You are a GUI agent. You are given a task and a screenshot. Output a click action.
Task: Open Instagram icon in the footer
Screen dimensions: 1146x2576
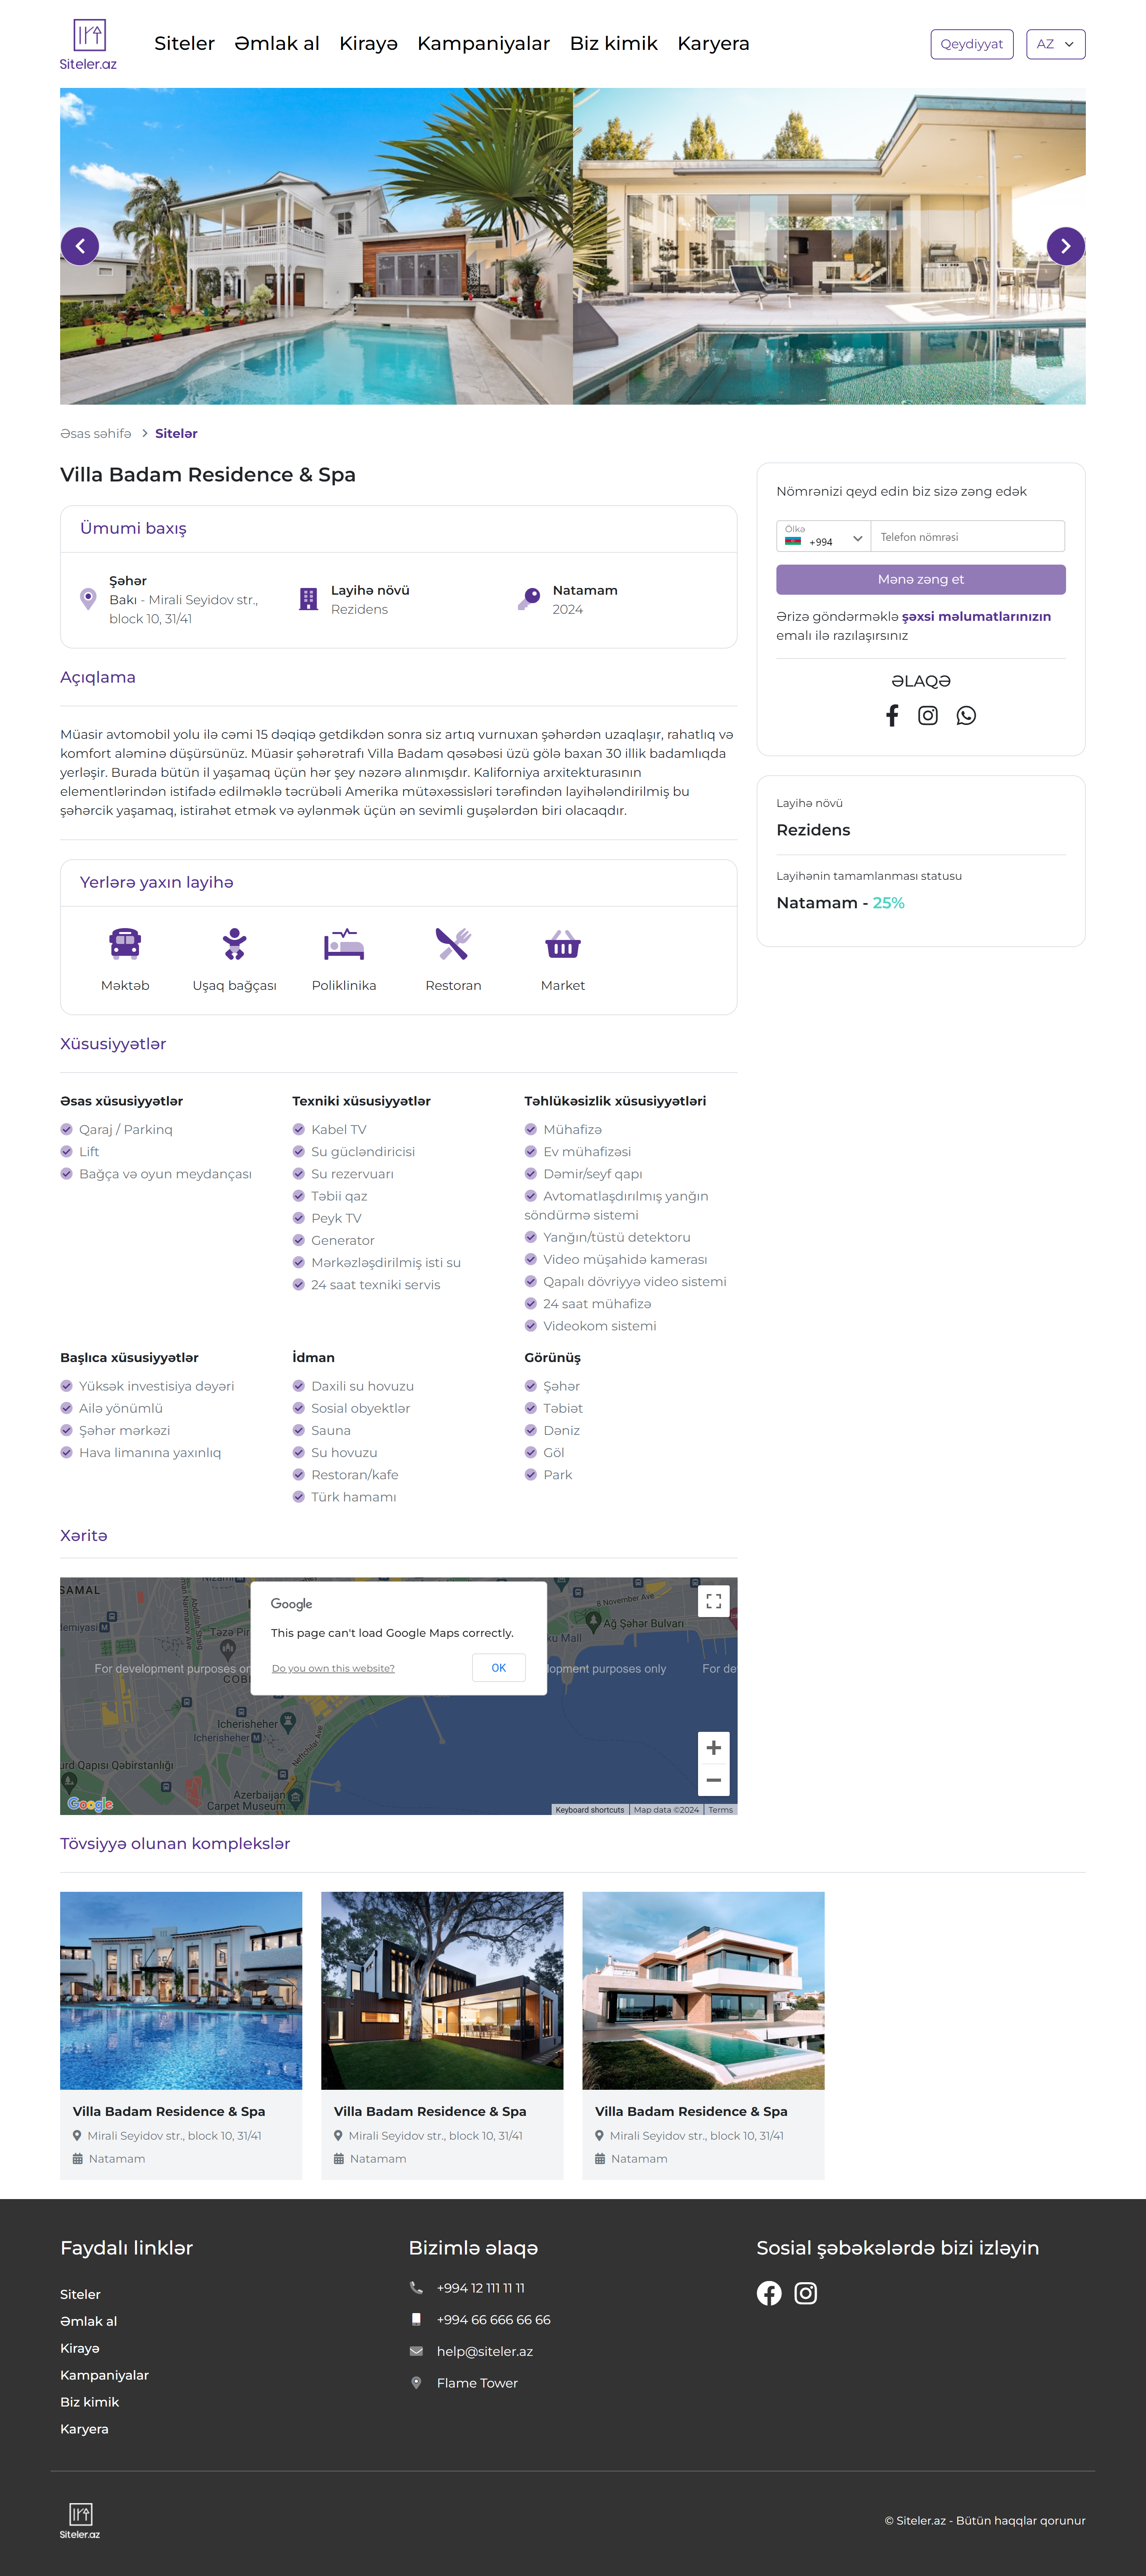[805, 2293]
